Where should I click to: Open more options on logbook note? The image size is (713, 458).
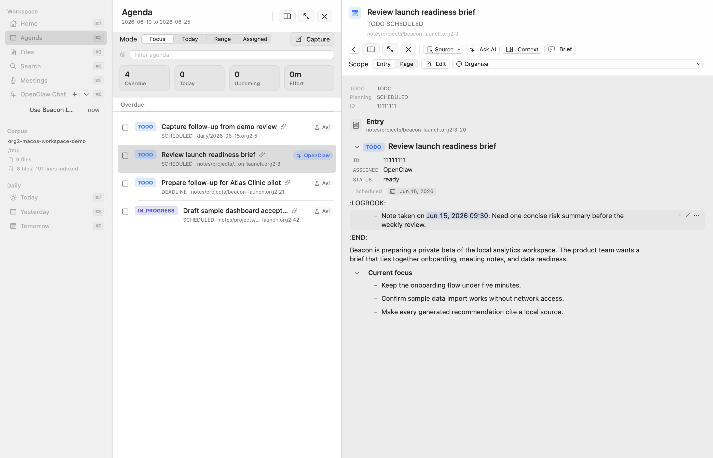[697, 215]
